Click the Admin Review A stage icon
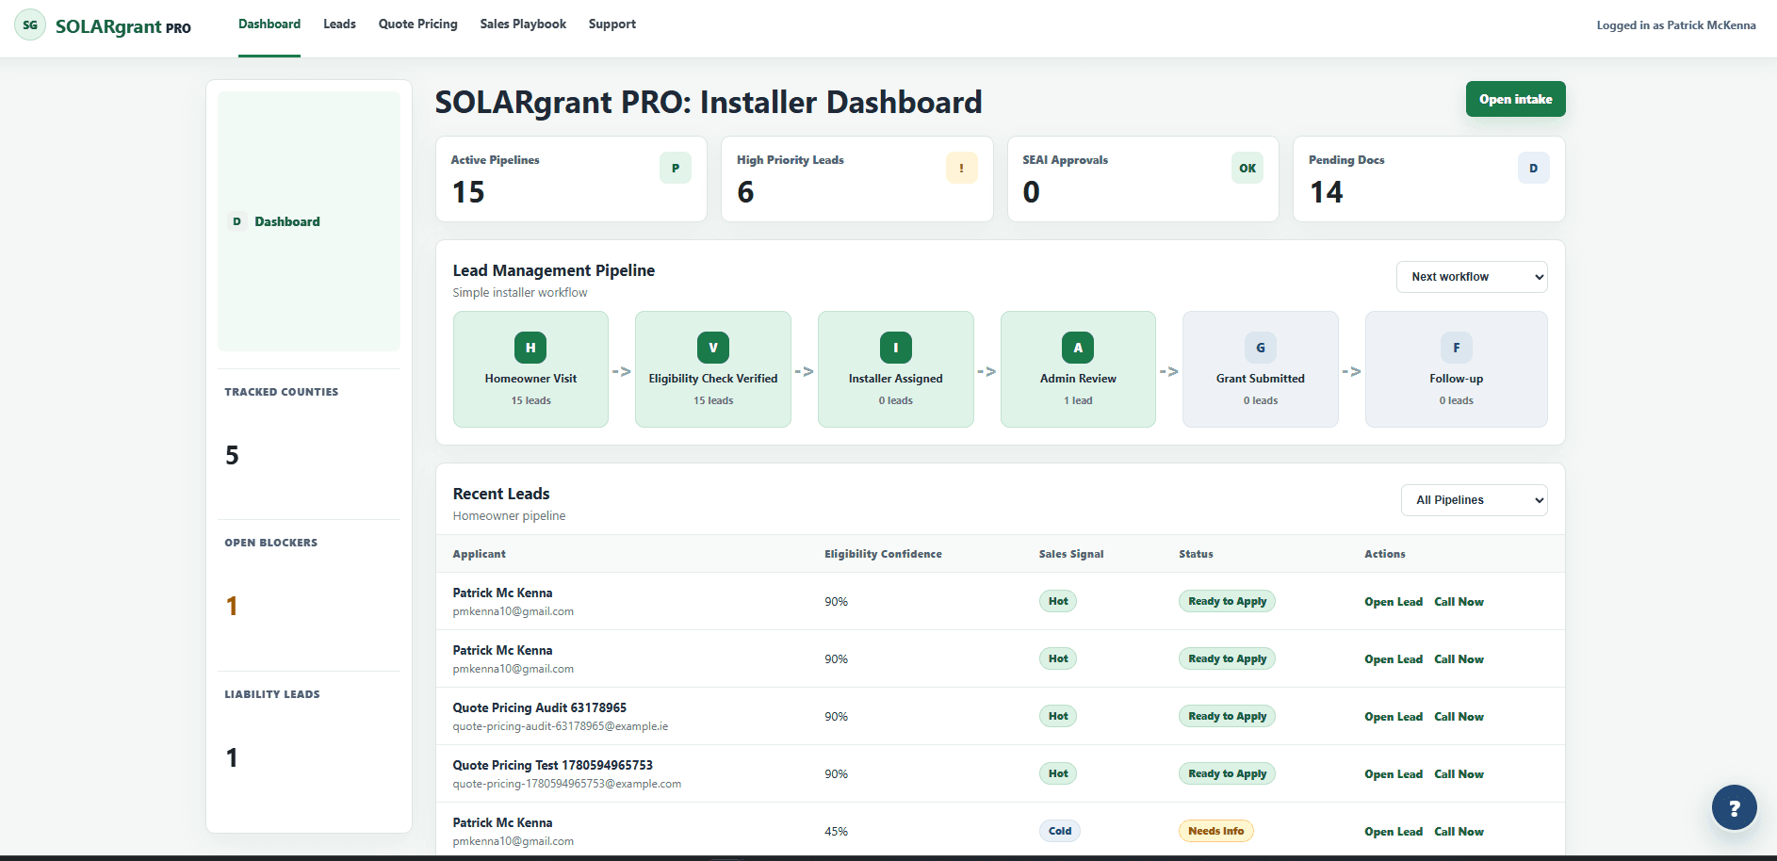This screenshot has width=1777, height=861. 1078,348
